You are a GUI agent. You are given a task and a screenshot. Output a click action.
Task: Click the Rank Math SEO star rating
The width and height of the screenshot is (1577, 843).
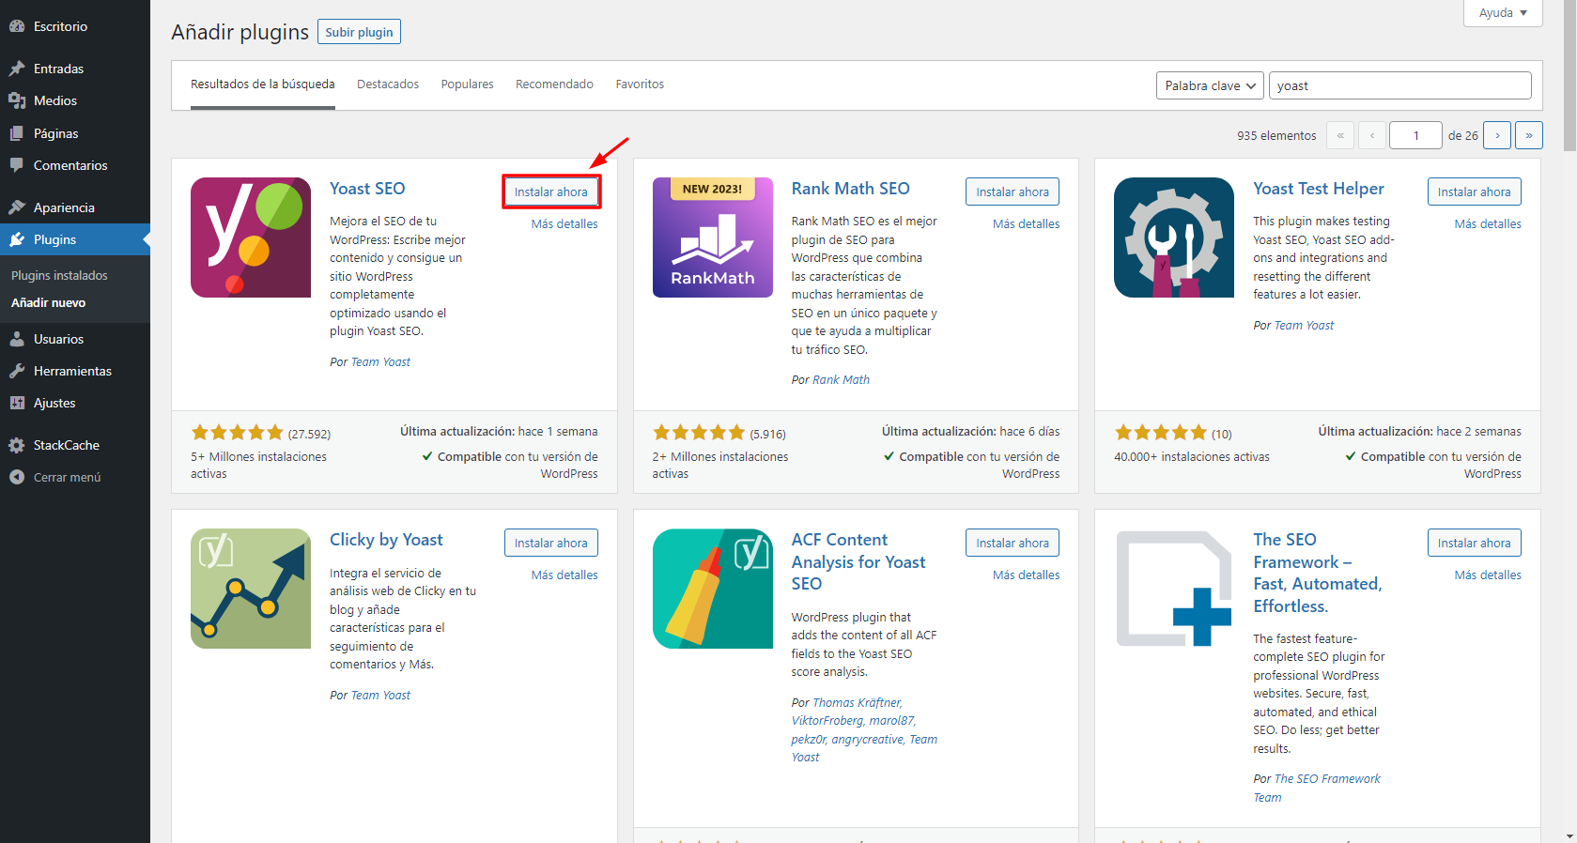[699, 433]
